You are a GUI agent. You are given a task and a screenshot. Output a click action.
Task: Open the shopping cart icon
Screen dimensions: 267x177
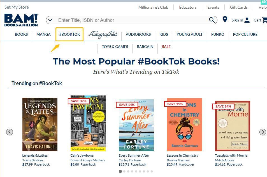click(x=264, y=20)
